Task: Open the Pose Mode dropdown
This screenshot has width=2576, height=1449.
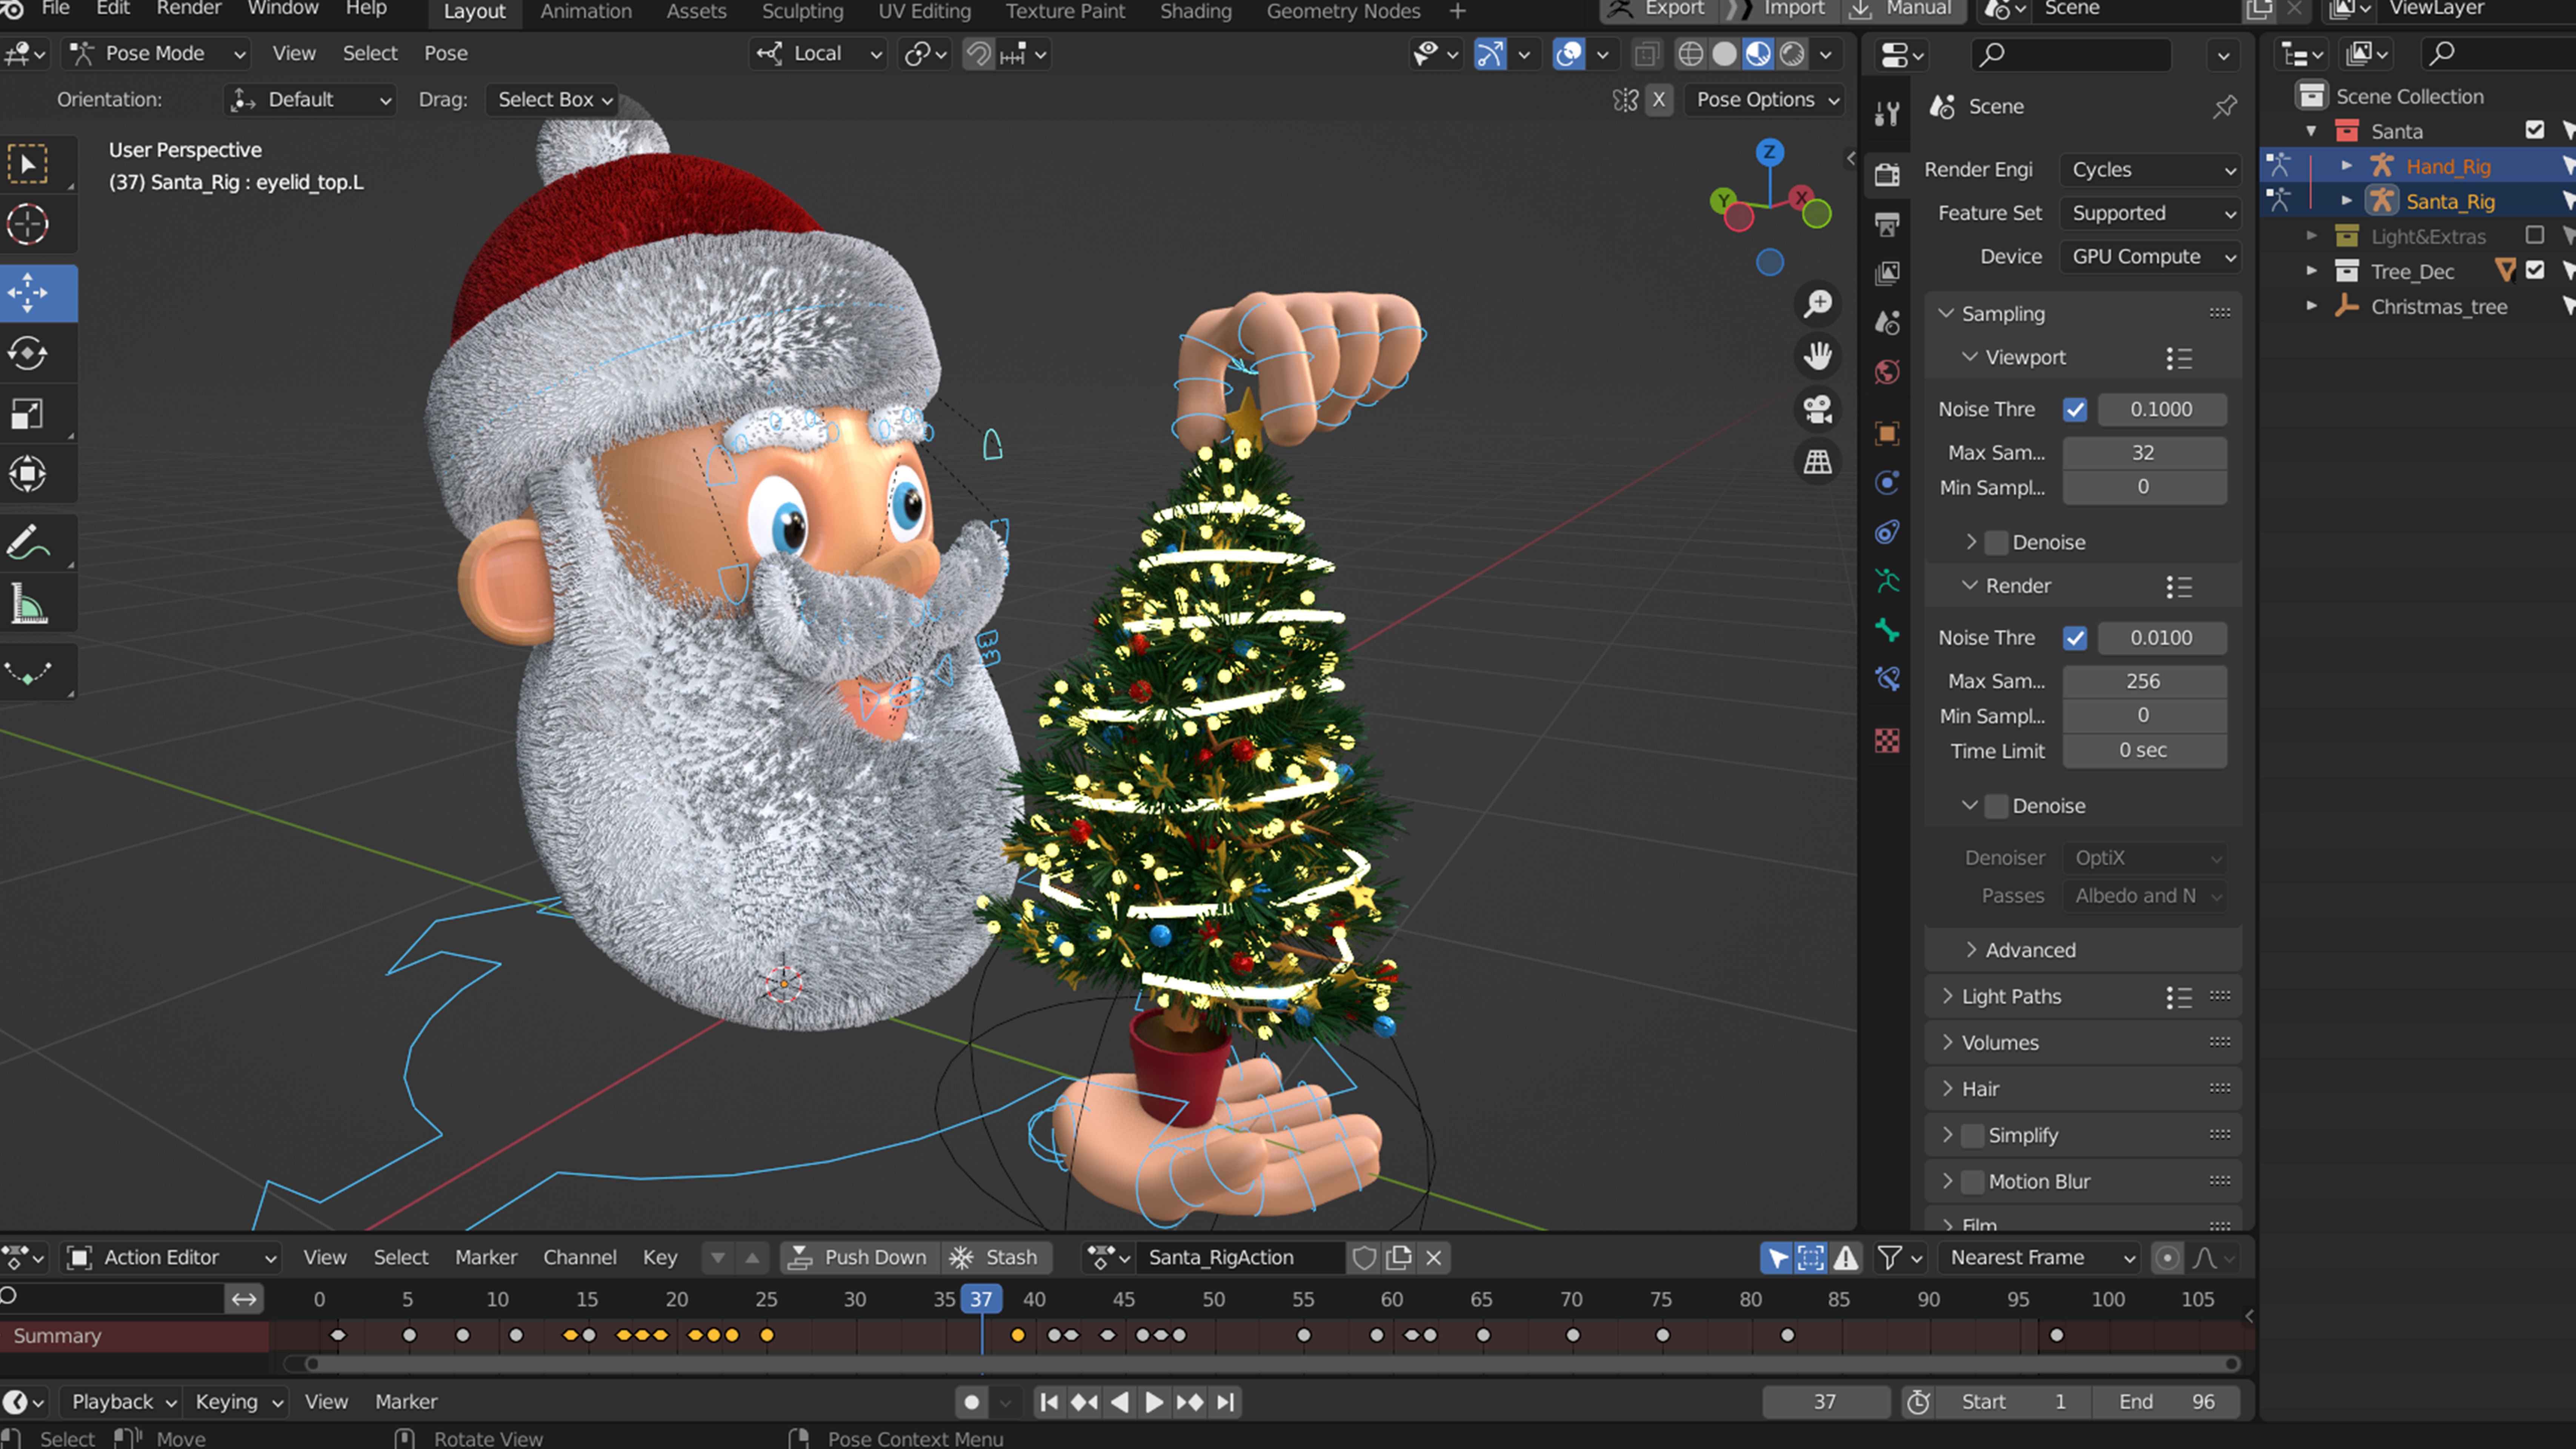Action: point(156,54)
